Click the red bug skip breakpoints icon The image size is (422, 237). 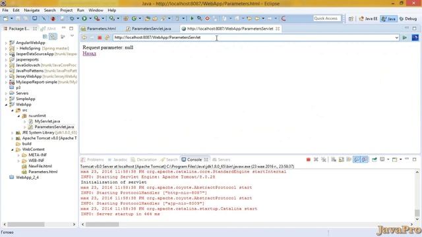click(53, 18)
